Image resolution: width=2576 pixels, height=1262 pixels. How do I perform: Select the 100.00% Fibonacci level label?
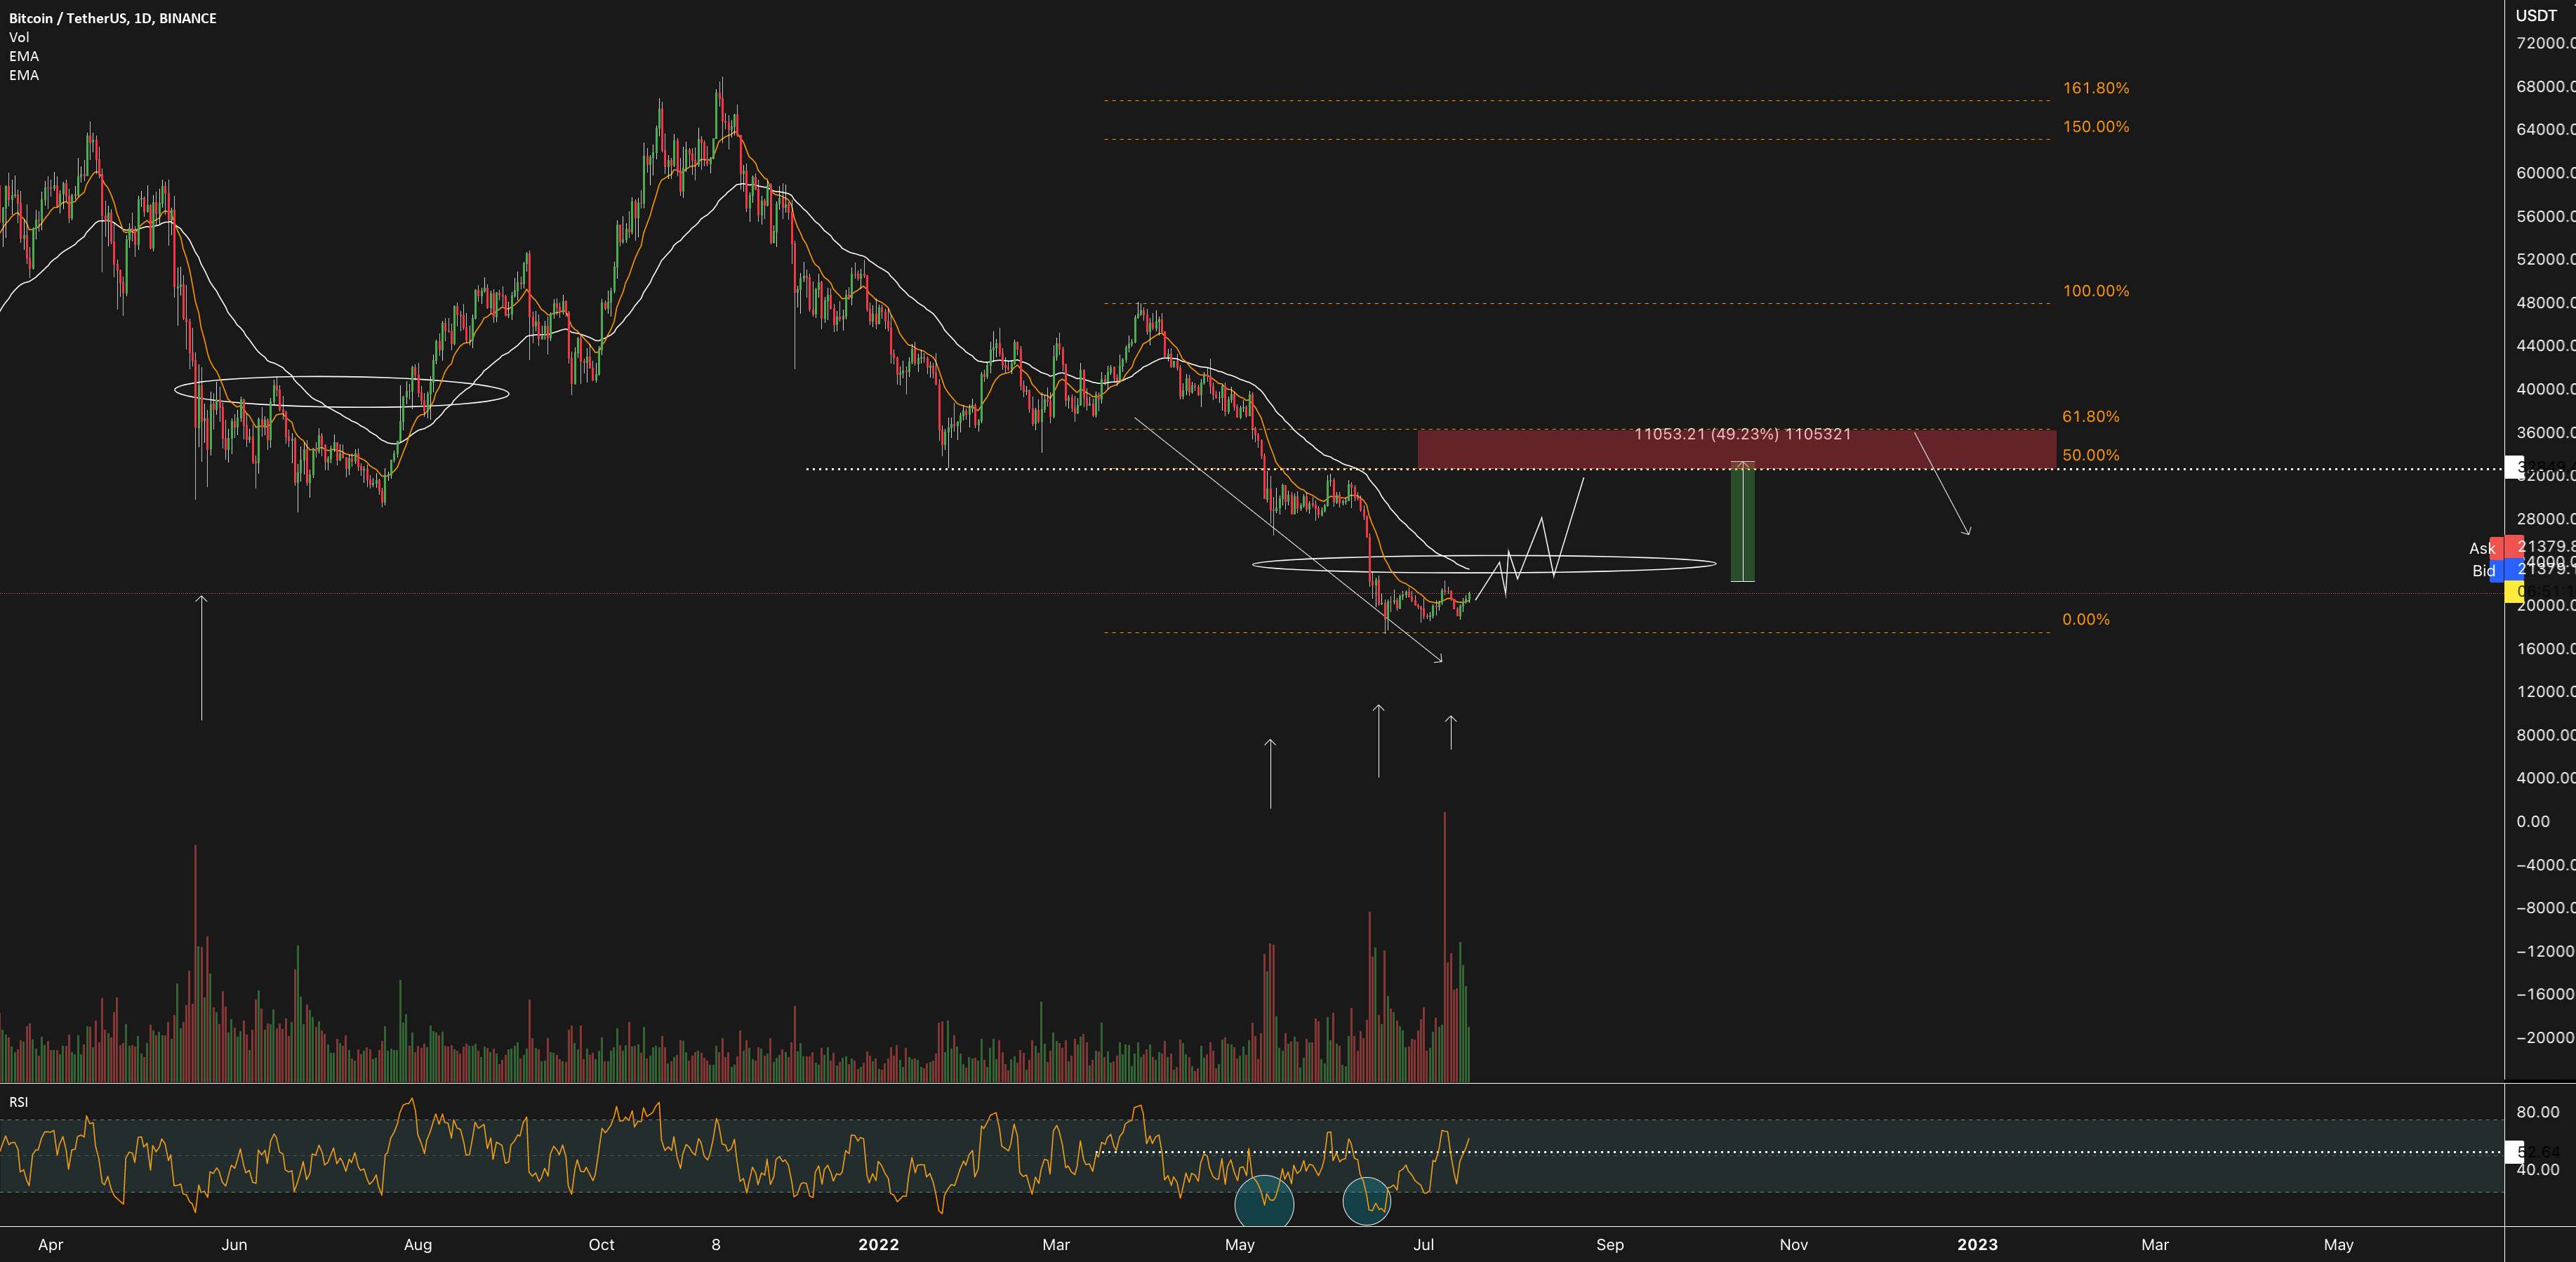(x=2095, y=291)
